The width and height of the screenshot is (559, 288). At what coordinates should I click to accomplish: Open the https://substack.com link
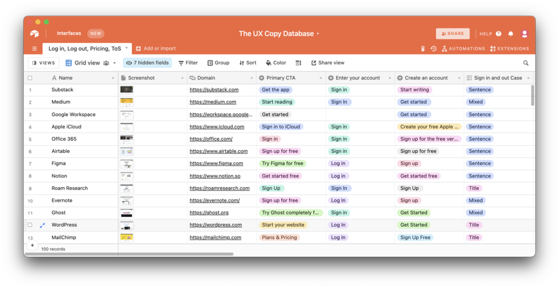tap(214, 90)
